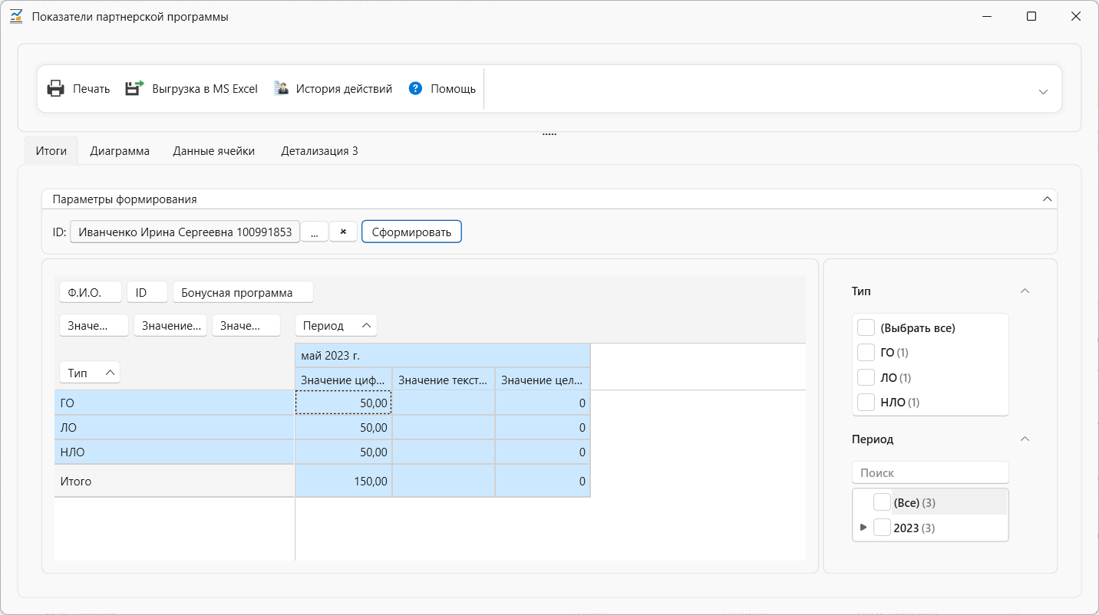Select the НЛО row header
The height and width of the screenshot is (615, 1099).
pos(174,452)
